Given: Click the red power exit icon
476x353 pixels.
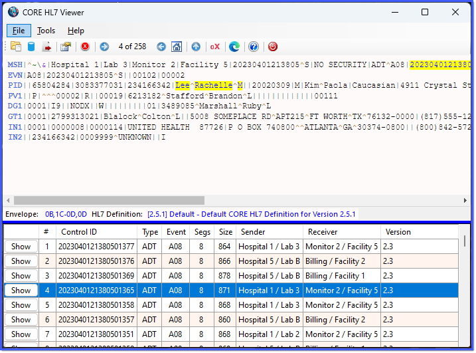Looking at the screenshot, I should point(273,47).
